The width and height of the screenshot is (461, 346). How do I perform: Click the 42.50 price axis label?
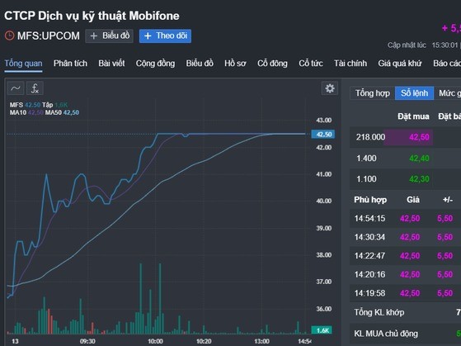tap(323, 135)
